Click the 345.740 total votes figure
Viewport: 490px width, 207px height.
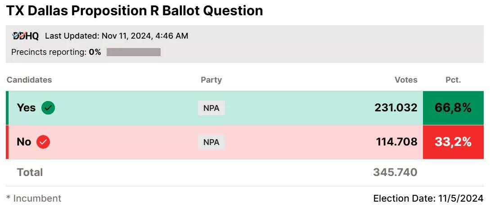point(395,172)
